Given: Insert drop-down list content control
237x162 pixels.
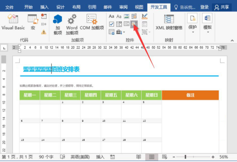Looking at the screenshot, I should point(127,24).
